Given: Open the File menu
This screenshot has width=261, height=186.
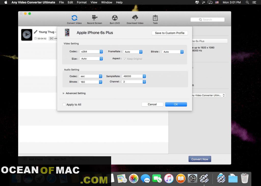Looking at the screenshot, I should pyautogui.click(x=61, y=2).
